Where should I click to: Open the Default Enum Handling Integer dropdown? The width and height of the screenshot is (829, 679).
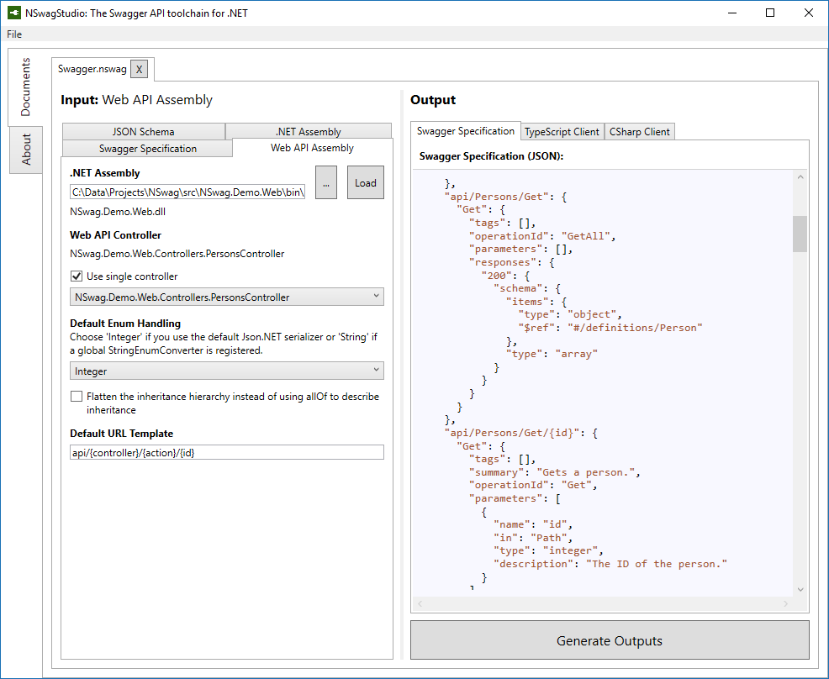227,371
